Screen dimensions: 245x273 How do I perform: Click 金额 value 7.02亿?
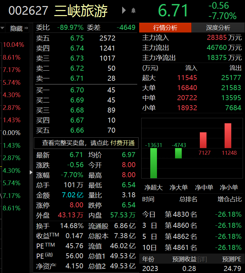[73, 195]
